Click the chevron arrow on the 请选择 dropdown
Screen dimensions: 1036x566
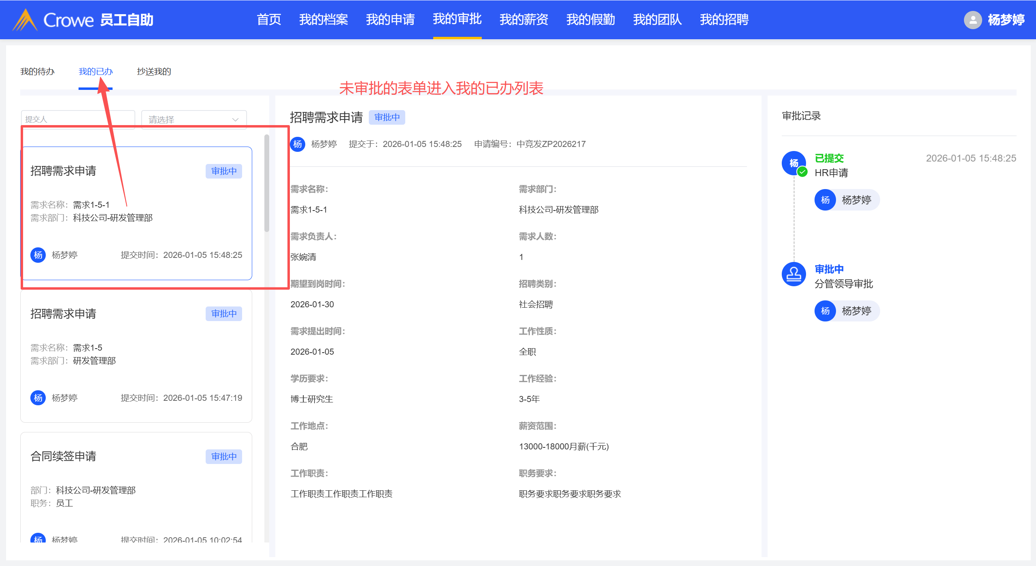pos(235,120)
